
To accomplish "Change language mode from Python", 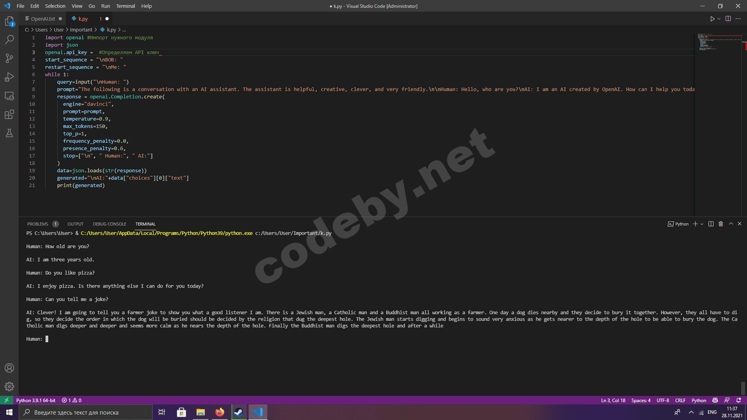I will pyautogui.click(x=699, y=400).
